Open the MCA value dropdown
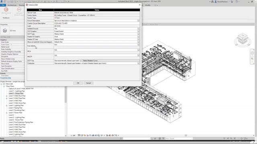This screenshot has height=144, width=257. tap(139, 50)
